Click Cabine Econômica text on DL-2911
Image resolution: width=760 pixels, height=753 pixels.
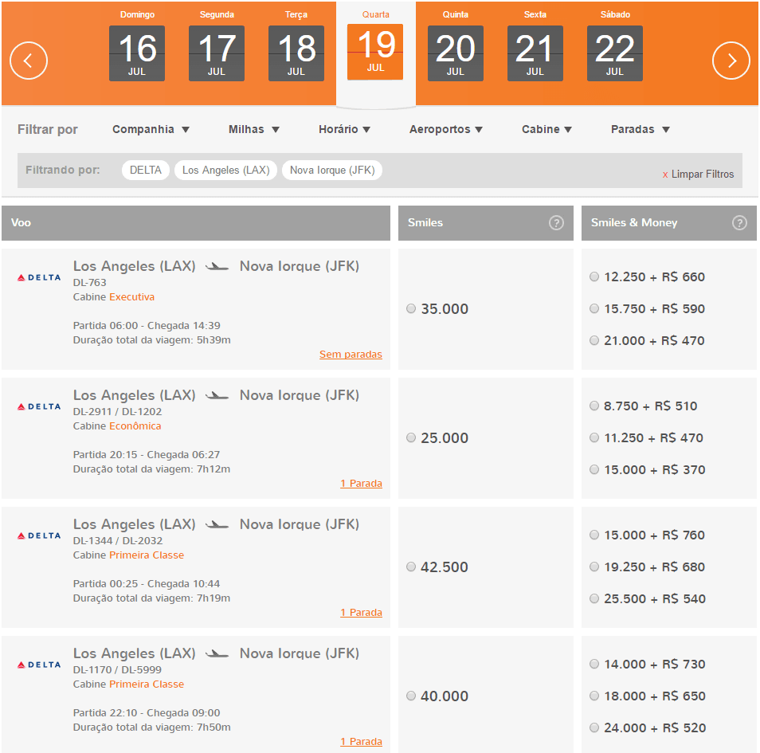click(117, 426)
